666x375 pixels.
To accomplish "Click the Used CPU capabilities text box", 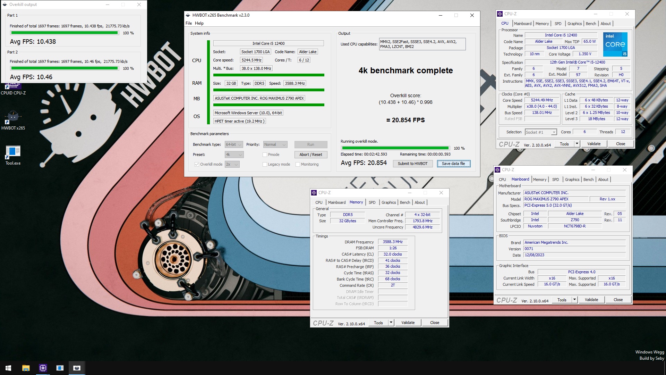I will click(x=422, y=44).
